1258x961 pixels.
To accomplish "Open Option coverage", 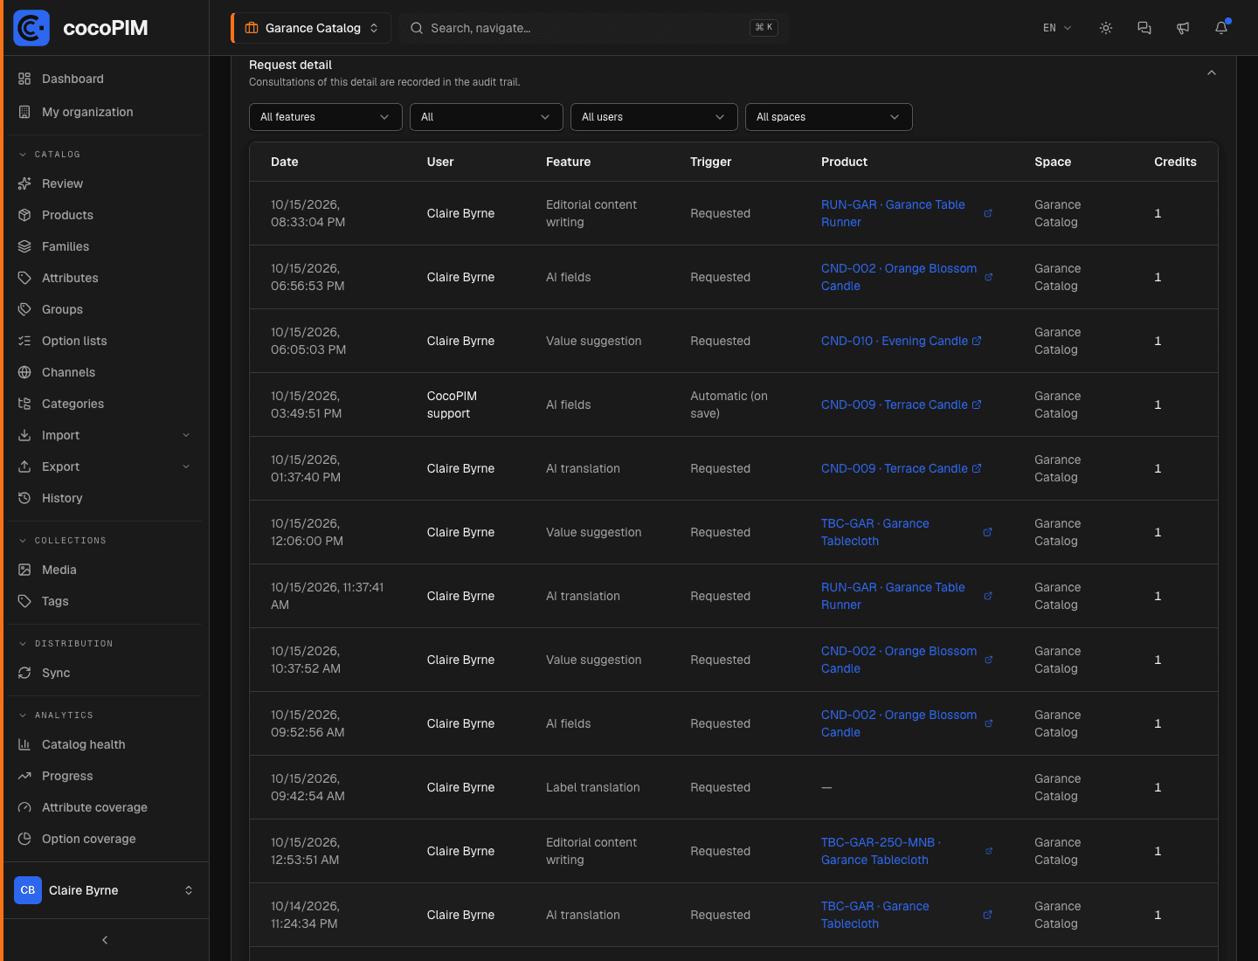I will tap(105, 839).
